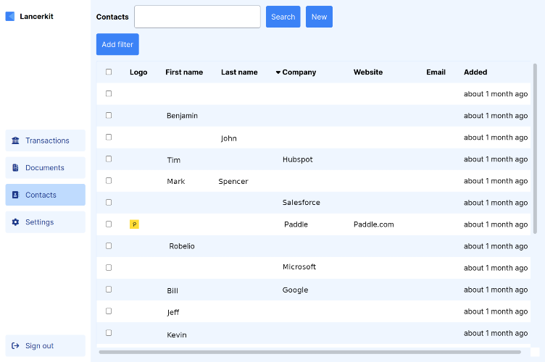Click the Lancerkit logo icon
This screenshot has height=362, width=545.
(10, 17)
